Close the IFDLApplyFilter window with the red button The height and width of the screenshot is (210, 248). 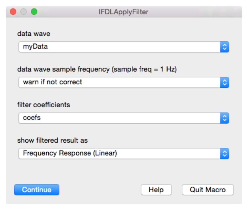pyautogui.click(x=13, y=12)
